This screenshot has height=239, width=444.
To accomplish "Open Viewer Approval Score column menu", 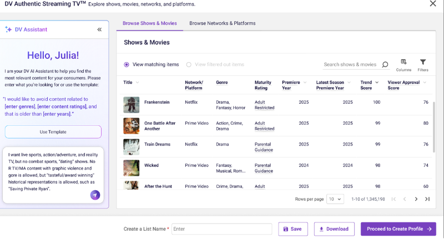I will point(425,83).
